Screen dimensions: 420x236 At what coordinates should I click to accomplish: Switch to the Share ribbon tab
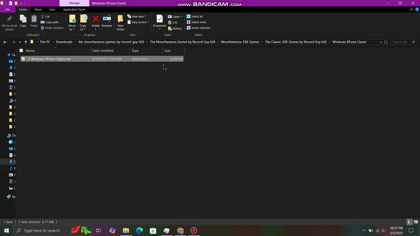click(38, 9)
